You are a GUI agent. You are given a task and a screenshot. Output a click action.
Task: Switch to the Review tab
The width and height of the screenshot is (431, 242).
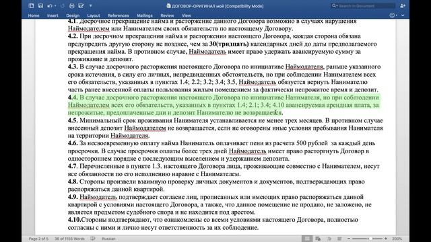(167, 15)
